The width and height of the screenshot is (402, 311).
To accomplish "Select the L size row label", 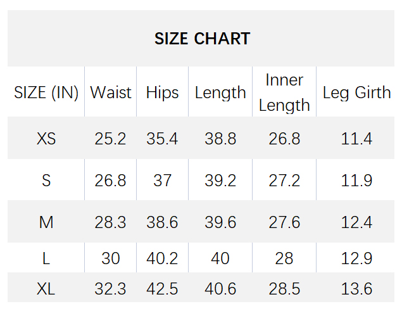I will point(46,258).
